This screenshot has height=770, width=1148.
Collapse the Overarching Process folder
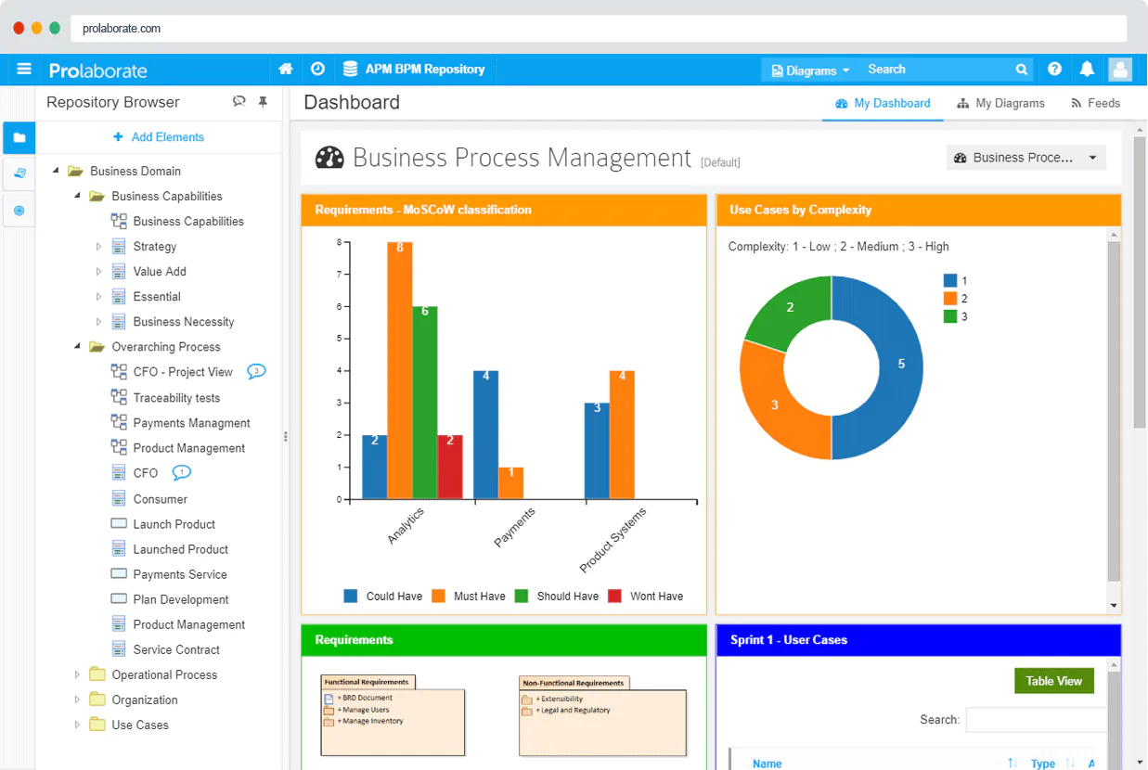tap(78, 347)
